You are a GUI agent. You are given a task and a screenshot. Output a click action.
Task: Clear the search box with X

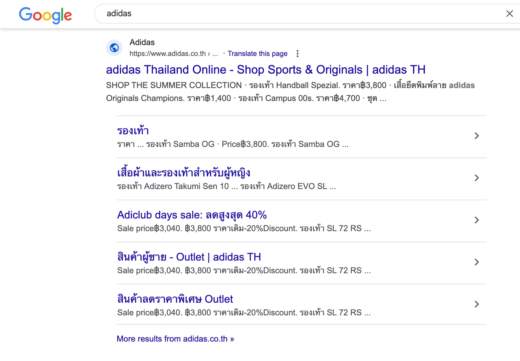509,14
